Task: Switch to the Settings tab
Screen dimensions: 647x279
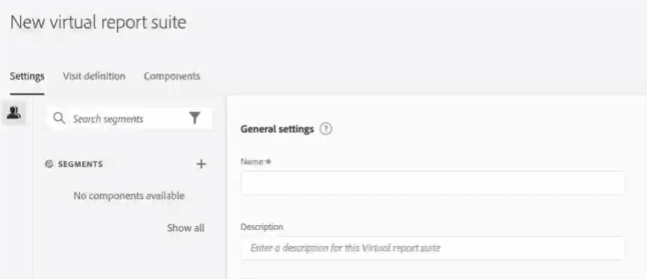Action: tap(27, 76)
